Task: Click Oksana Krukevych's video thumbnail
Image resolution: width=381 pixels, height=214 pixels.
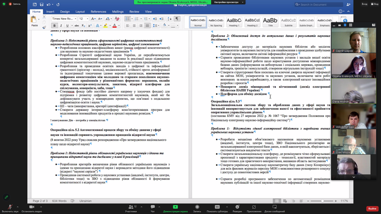Action: click(353, 66)
